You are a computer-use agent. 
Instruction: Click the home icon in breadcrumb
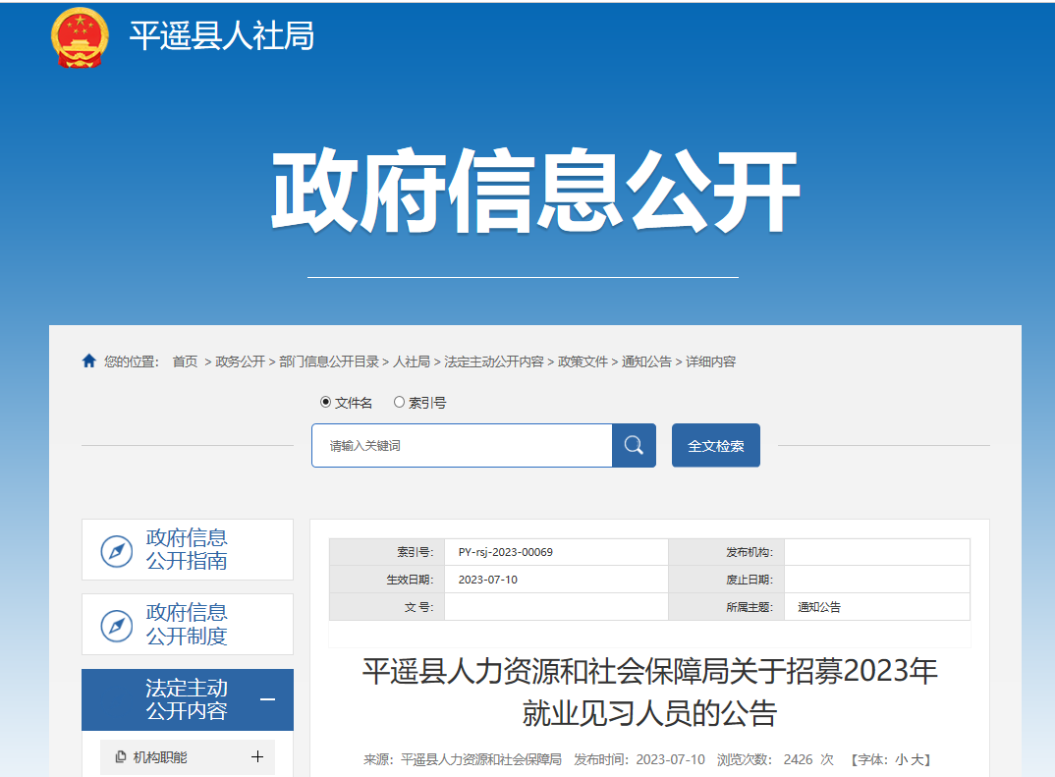[x=89, y=361]
